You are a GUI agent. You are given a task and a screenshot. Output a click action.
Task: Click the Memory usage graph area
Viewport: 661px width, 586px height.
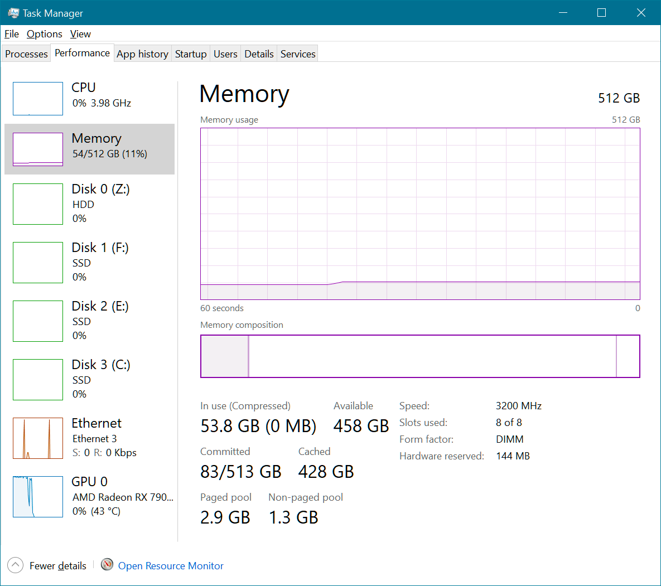[420, 214]
